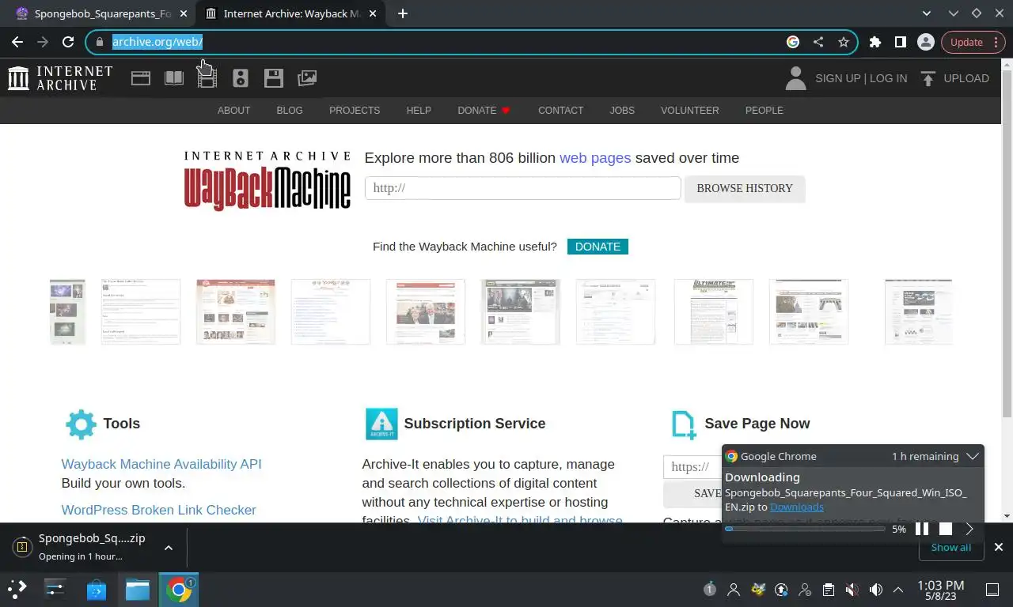
Task: Click the Google icon in address bar
Action: point(793,42)
